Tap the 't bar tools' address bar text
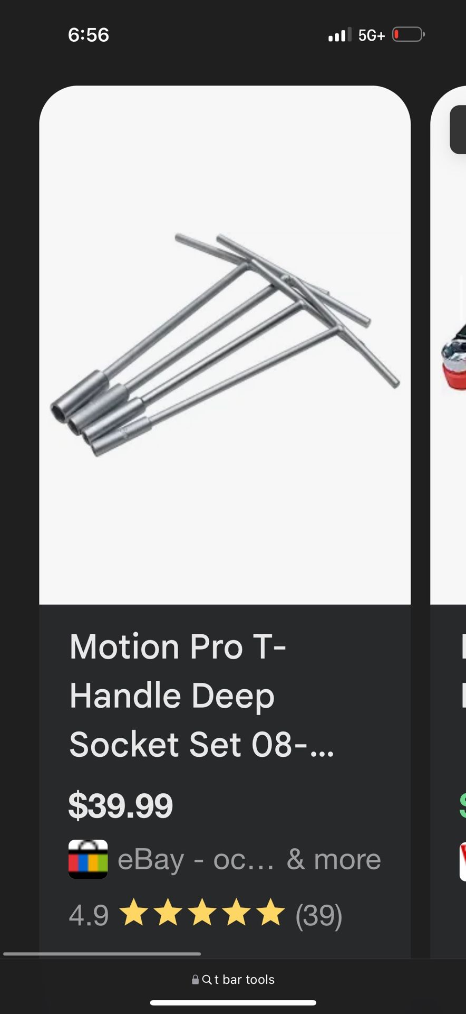This screenshot has height=1014, width=466. [x=245, y=980]
